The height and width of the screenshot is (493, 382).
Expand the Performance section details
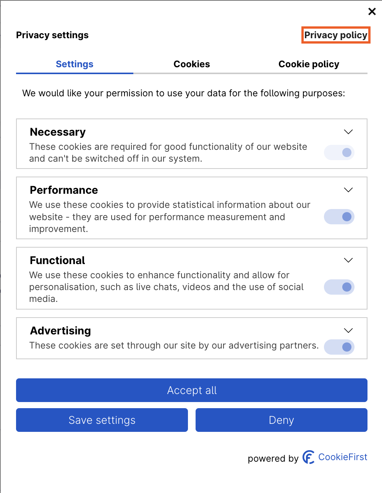click(348, 190)
